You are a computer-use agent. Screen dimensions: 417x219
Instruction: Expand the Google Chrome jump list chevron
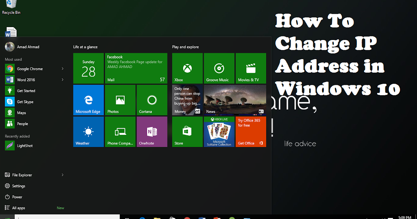[x=62, y=68]
